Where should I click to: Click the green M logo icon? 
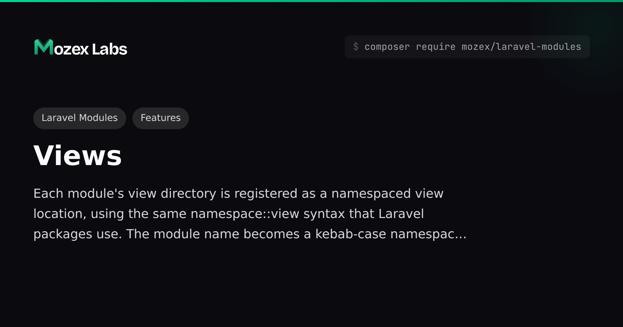click(44, 47)
